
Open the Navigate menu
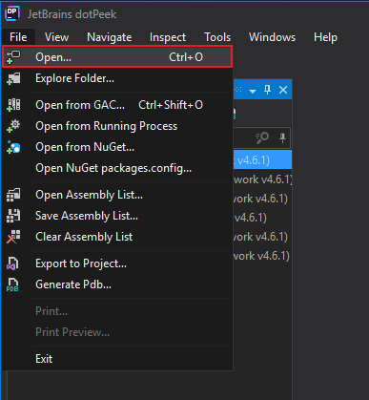[110, 37]
